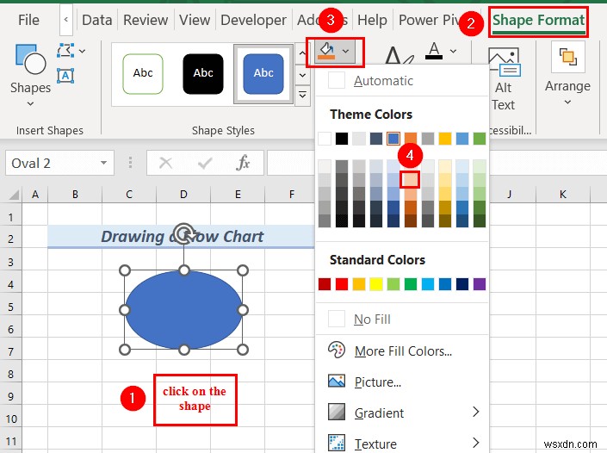This screenshot has height=453, width=607.
Task: Click the Arrange icon
Action: click(x=567, y=58)
